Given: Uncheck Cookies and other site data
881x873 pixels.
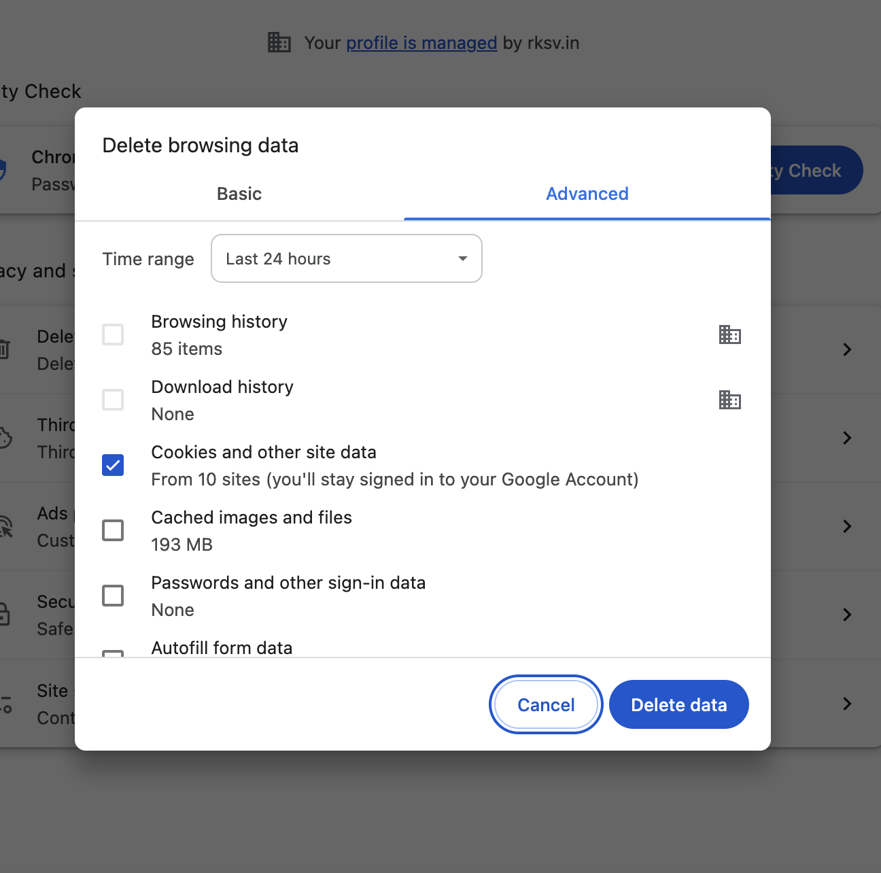Looking at the screenshot, I should (113, 465).
